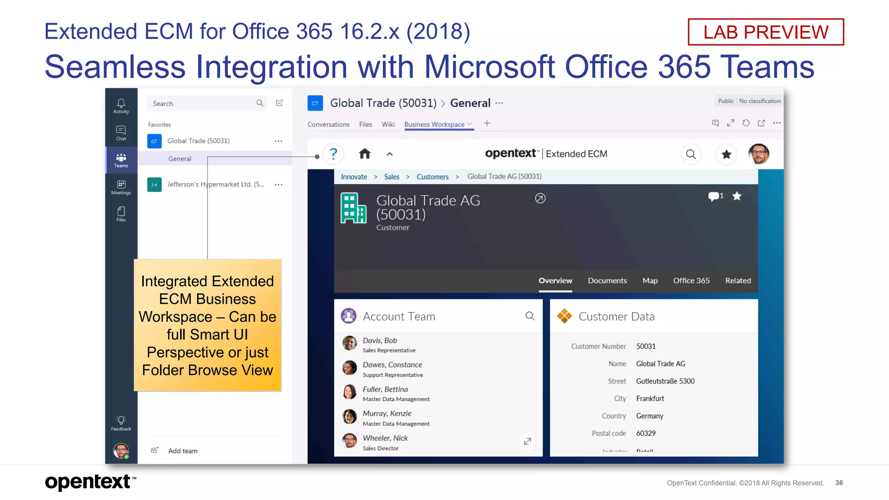This screenshot has width=889, height=500.
Task: Click the Extended ECM help question mark
Action: [x=333, y=154]
